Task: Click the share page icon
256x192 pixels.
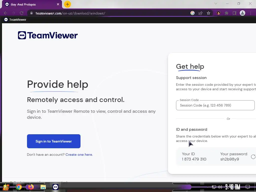Action: [x=200, y=13]
